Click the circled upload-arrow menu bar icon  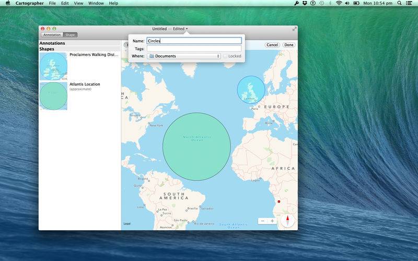click(313, 3)
